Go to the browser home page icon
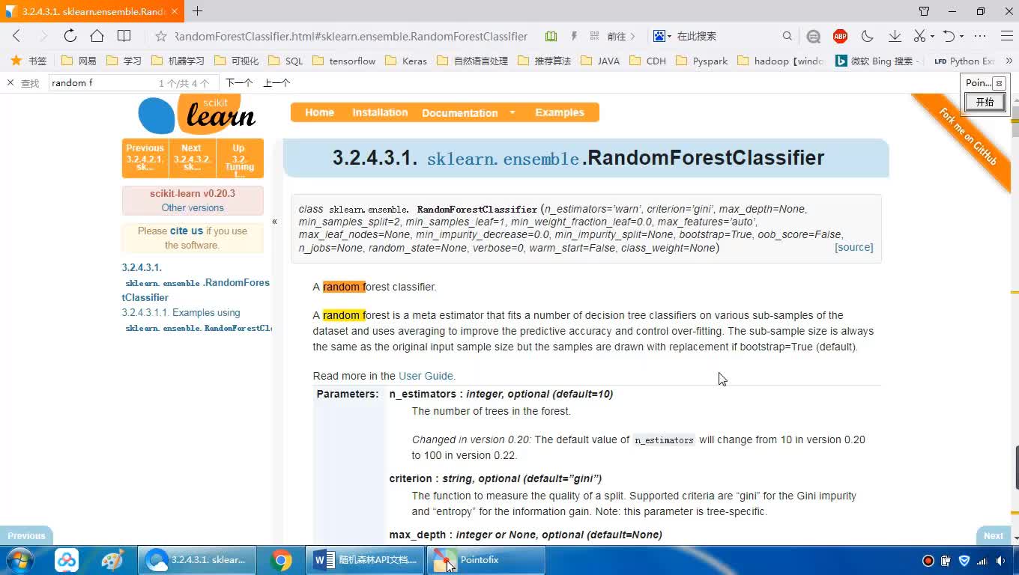Viewport: 1019px width, 575px height. pyautogui.click(x=97, y=36)
